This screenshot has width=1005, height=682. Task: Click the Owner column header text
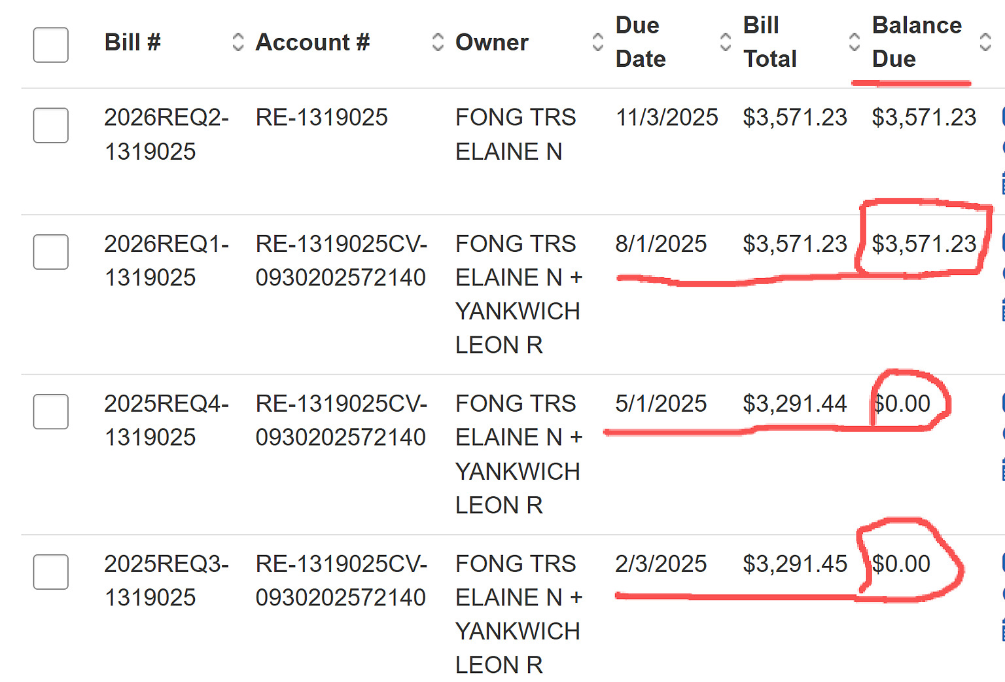coord(491,43)
